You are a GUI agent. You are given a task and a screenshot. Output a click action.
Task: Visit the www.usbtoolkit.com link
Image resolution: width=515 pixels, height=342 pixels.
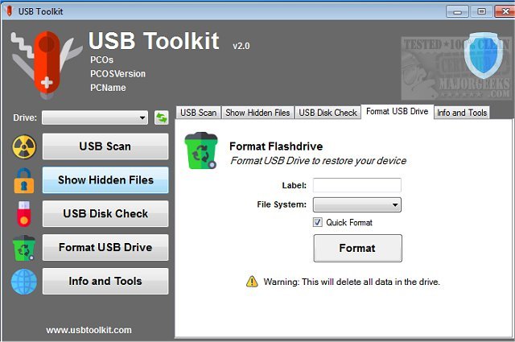tap(89, 330)
